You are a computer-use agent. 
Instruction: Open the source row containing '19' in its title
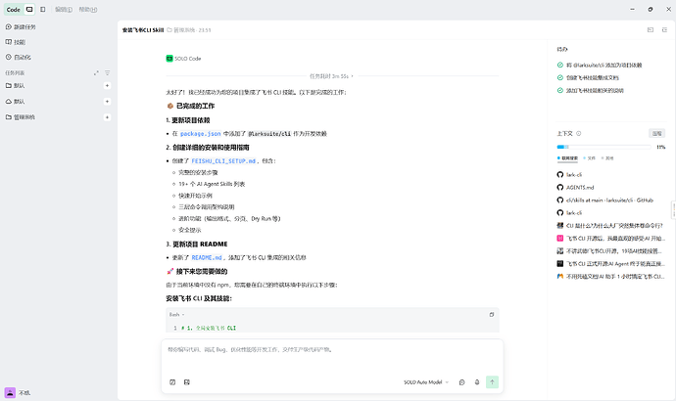(x=611, y=250)
